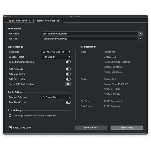Image resolution: width=151 pixels, height=151 pixels.
Task: Disable the Add Timecode switch
Action: 68,69
